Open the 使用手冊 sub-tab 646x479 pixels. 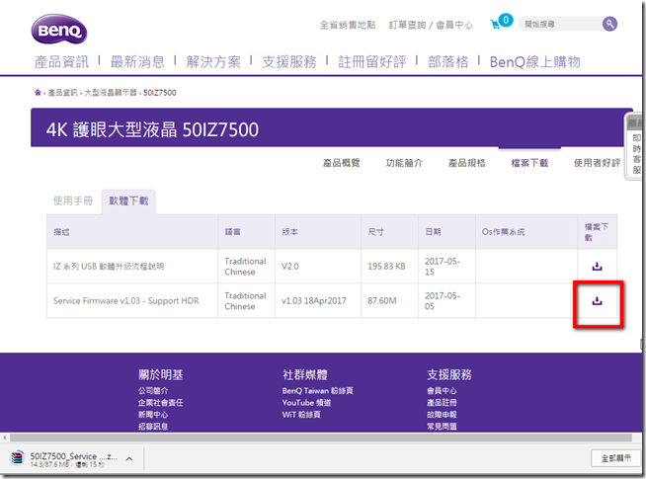pyautogui.click(x=73, y=201)
